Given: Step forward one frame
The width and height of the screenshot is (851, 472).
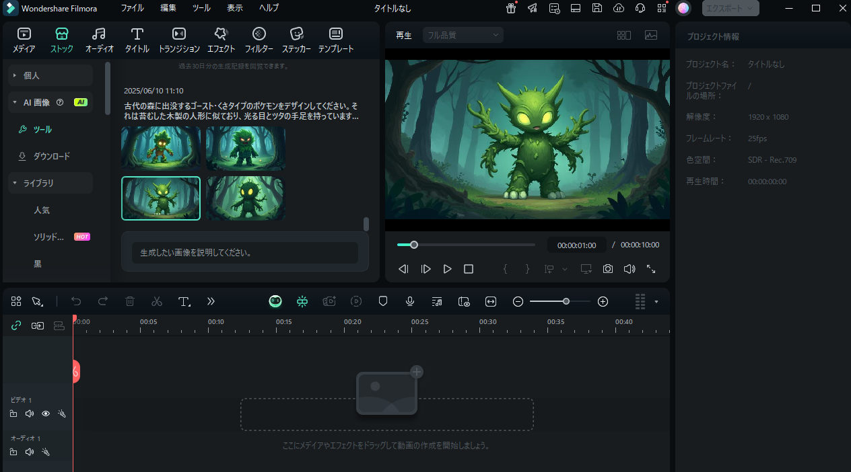Looking at the screenshot, I should coord(425,269).
